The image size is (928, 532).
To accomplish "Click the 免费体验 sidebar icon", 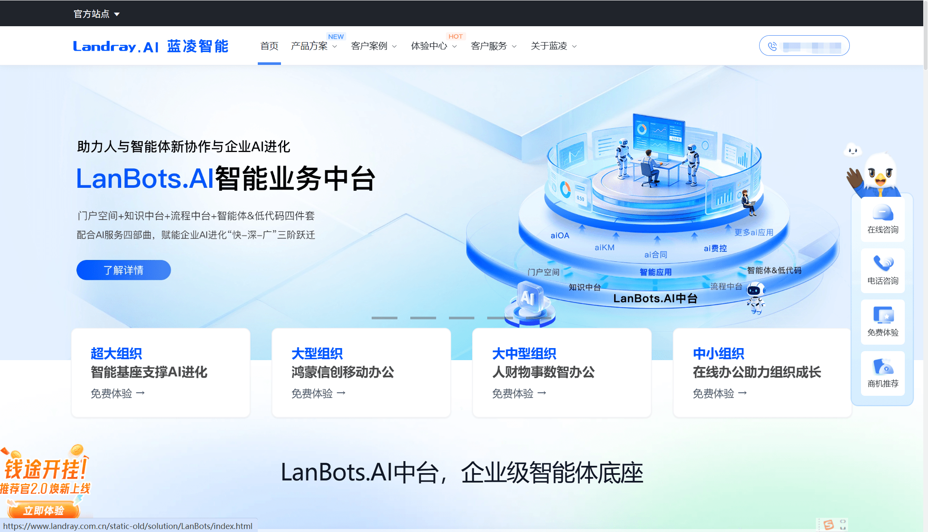I will tap(883, 315).
